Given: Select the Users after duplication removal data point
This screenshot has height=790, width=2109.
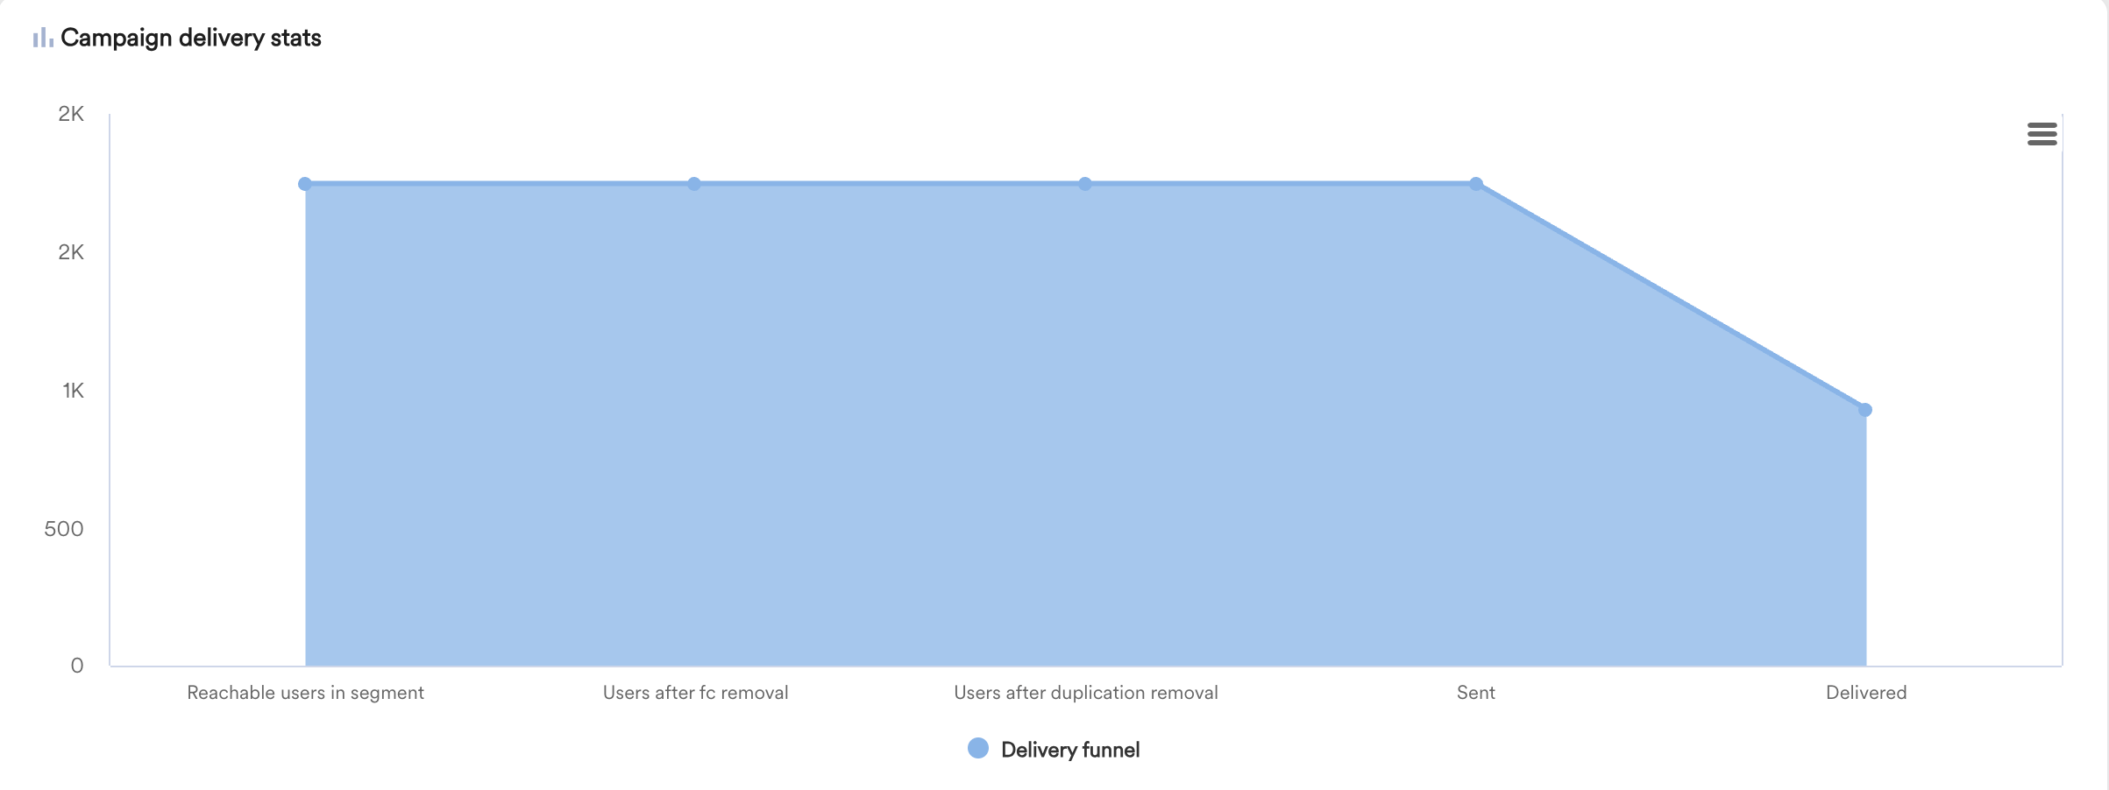Looking at the screenshot, I should [1085, 183].
